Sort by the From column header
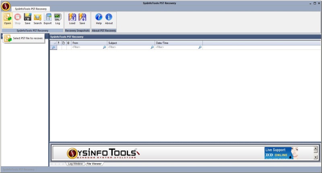The image size is (322, 173). pyautogui.click(x=89, y=43)
